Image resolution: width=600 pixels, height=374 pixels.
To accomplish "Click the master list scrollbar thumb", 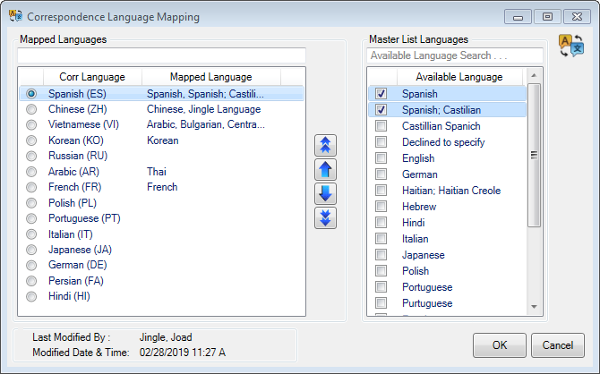I will pos(534,156).
